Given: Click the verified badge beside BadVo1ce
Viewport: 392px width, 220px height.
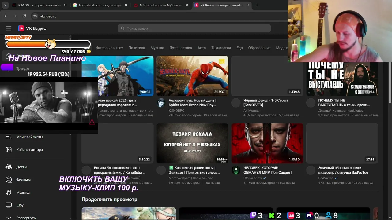Looking at the screenshot, I should pos(336,178).
